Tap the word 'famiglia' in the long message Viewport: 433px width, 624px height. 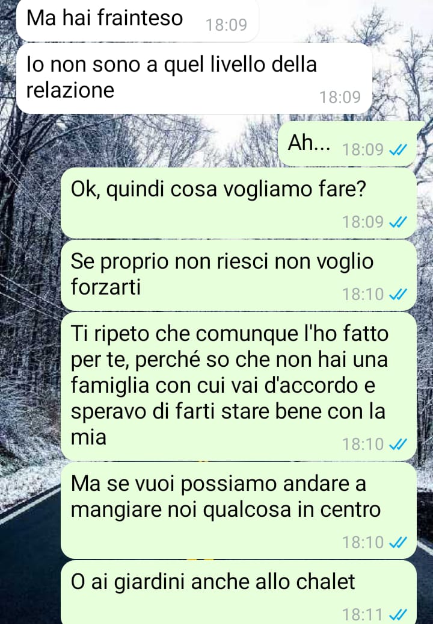109,385
